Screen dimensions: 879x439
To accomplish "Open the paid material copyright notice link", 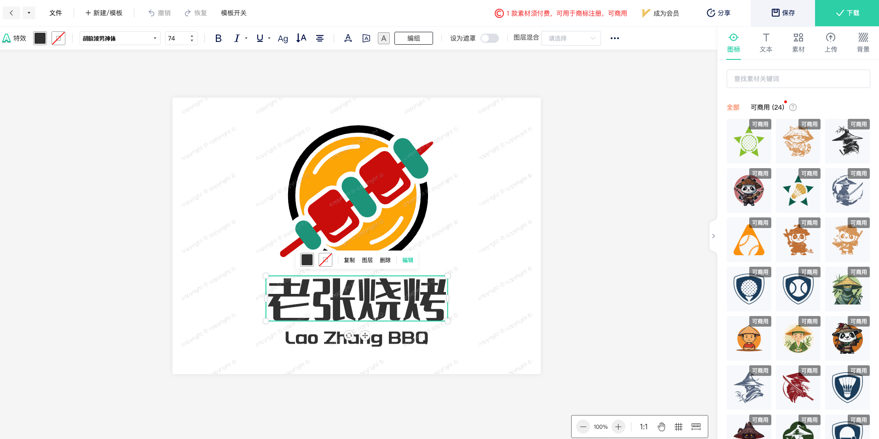I will 561,13.
